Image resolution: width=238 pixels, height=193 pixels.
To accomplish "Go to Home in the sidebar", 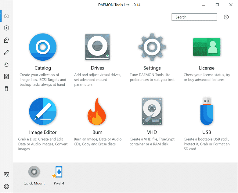I will [6, 16].
